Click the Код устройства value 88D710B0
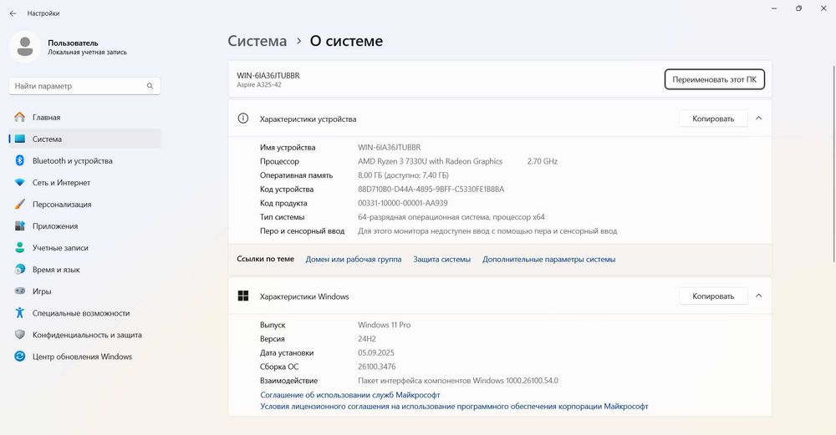The height and width of the screenshot is (435, 836). (431, 189)
